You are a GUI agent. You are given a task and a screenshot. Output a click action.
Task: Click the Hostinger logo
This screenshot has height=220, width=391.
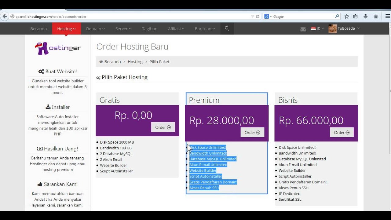pos(58,48)
